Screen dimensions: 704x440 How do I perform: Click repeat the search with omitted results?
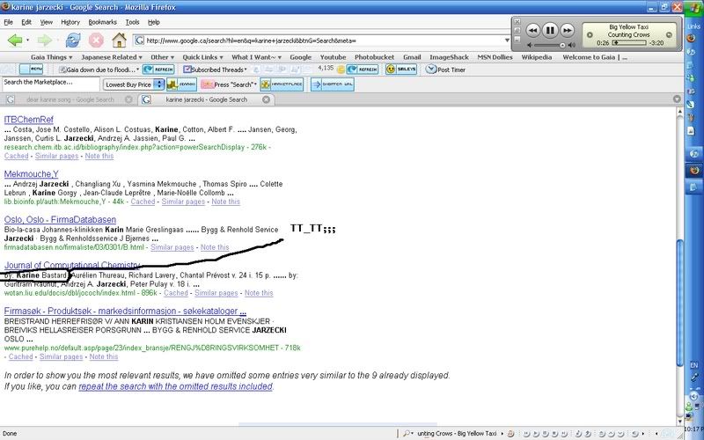(175, 386)
